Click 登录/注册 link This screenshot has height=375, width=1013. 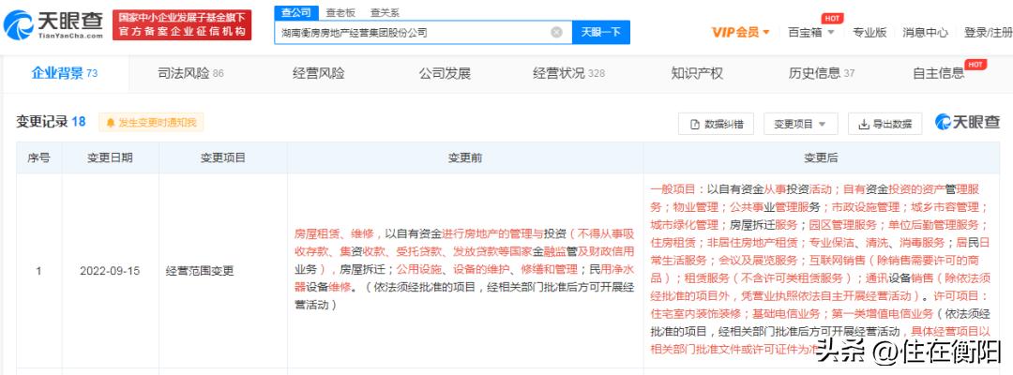tap(988, 32)
